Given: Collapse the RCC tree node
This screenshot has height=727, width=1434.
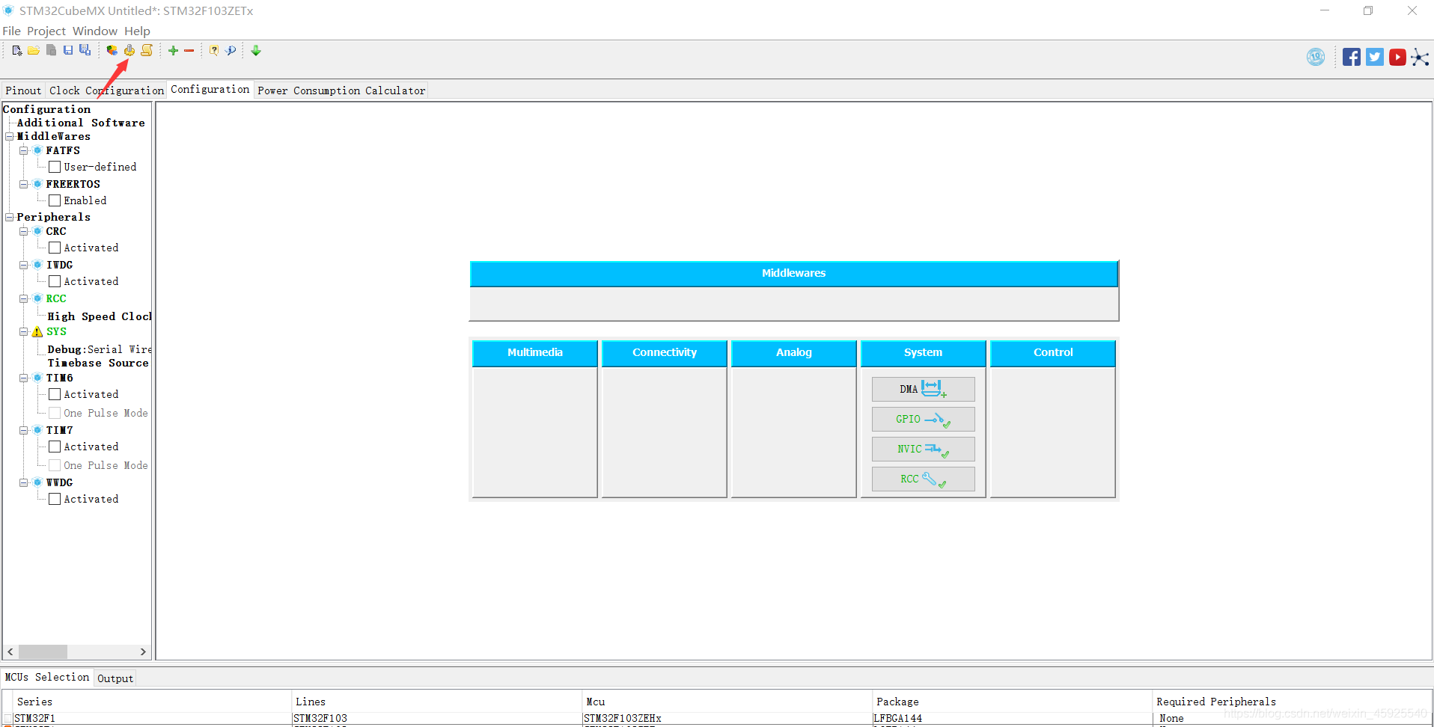Looking at the screenshot, I should (x=23, y=298).
